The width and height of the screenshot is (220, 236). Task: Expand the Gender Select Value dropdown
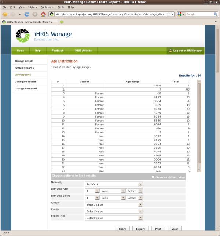[114, 204]
